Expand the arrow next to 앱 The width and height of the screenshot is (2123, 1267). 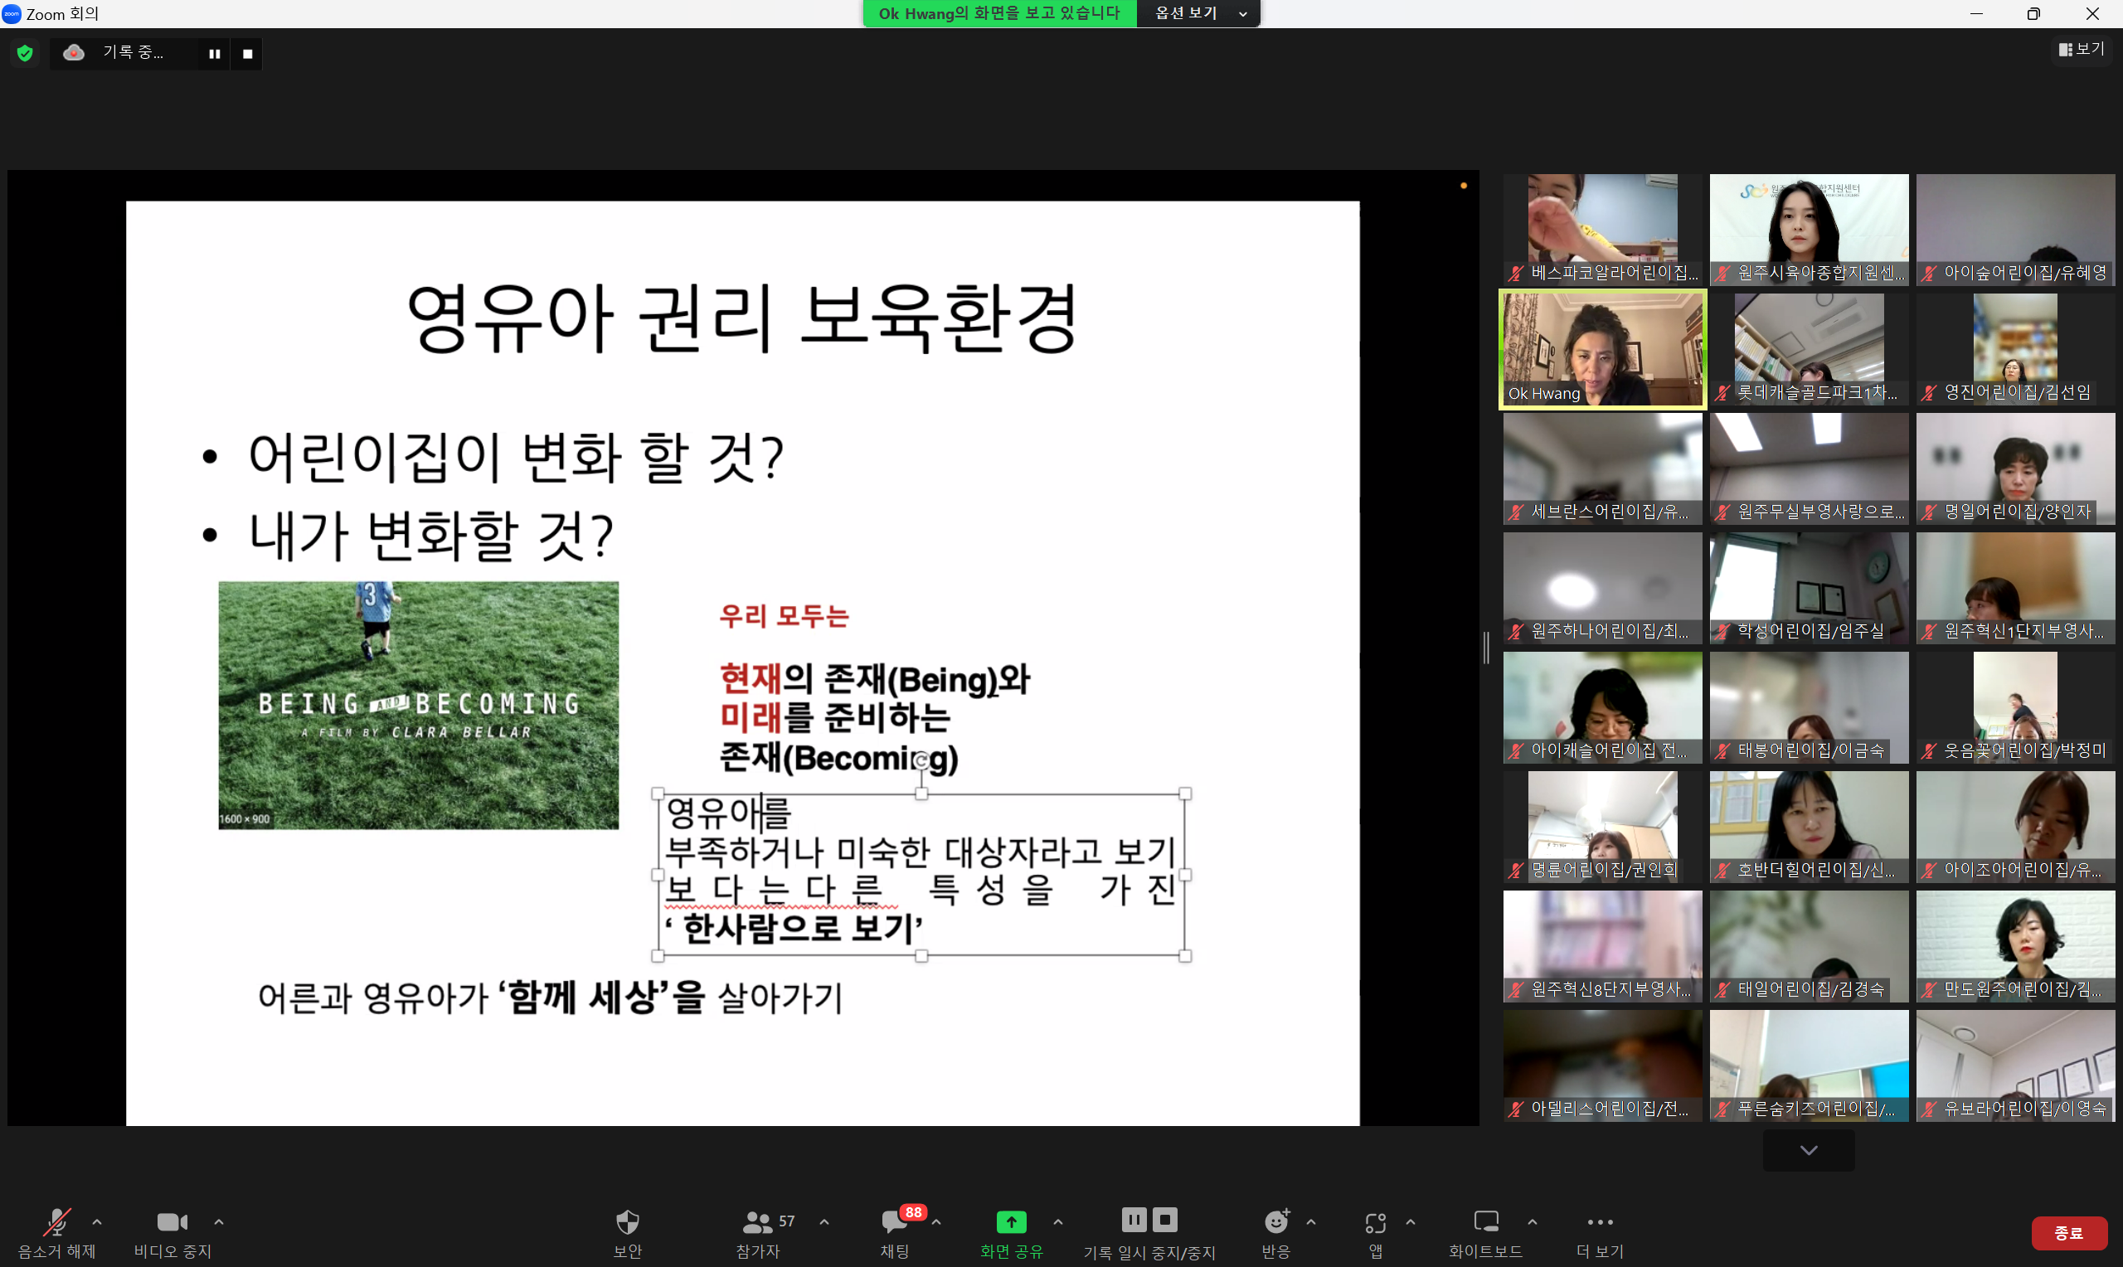(x=1410, y=1221)
